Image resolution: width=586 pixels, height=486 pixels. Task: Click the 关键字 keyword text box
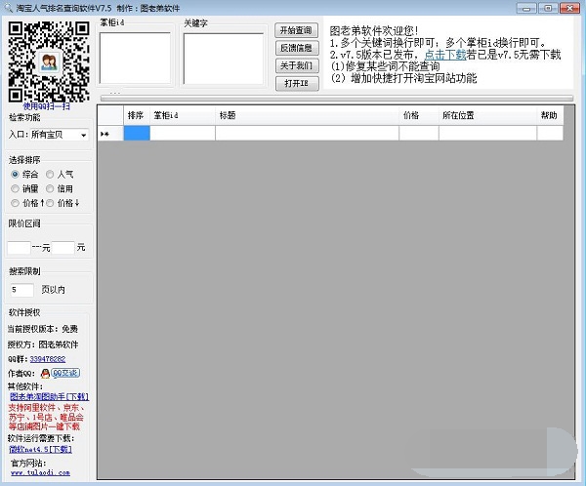(x=224, y=59)
